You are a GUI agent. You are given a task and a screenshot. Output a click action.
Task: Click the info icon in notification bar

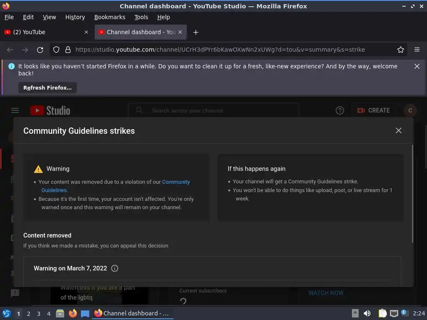[x=11, y=66]
